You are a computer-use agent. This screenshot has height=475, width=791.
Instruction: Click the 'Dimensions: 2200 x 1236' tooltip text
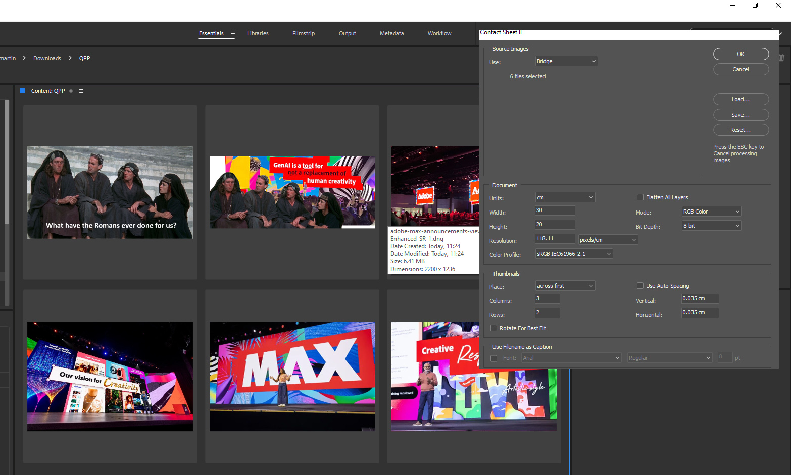(x=423, y=269)
